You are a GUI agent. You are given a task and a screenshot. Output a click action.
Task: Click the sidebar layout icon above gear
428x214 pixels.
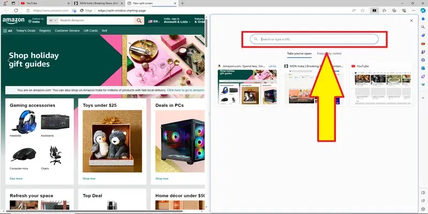coord(423,193)
